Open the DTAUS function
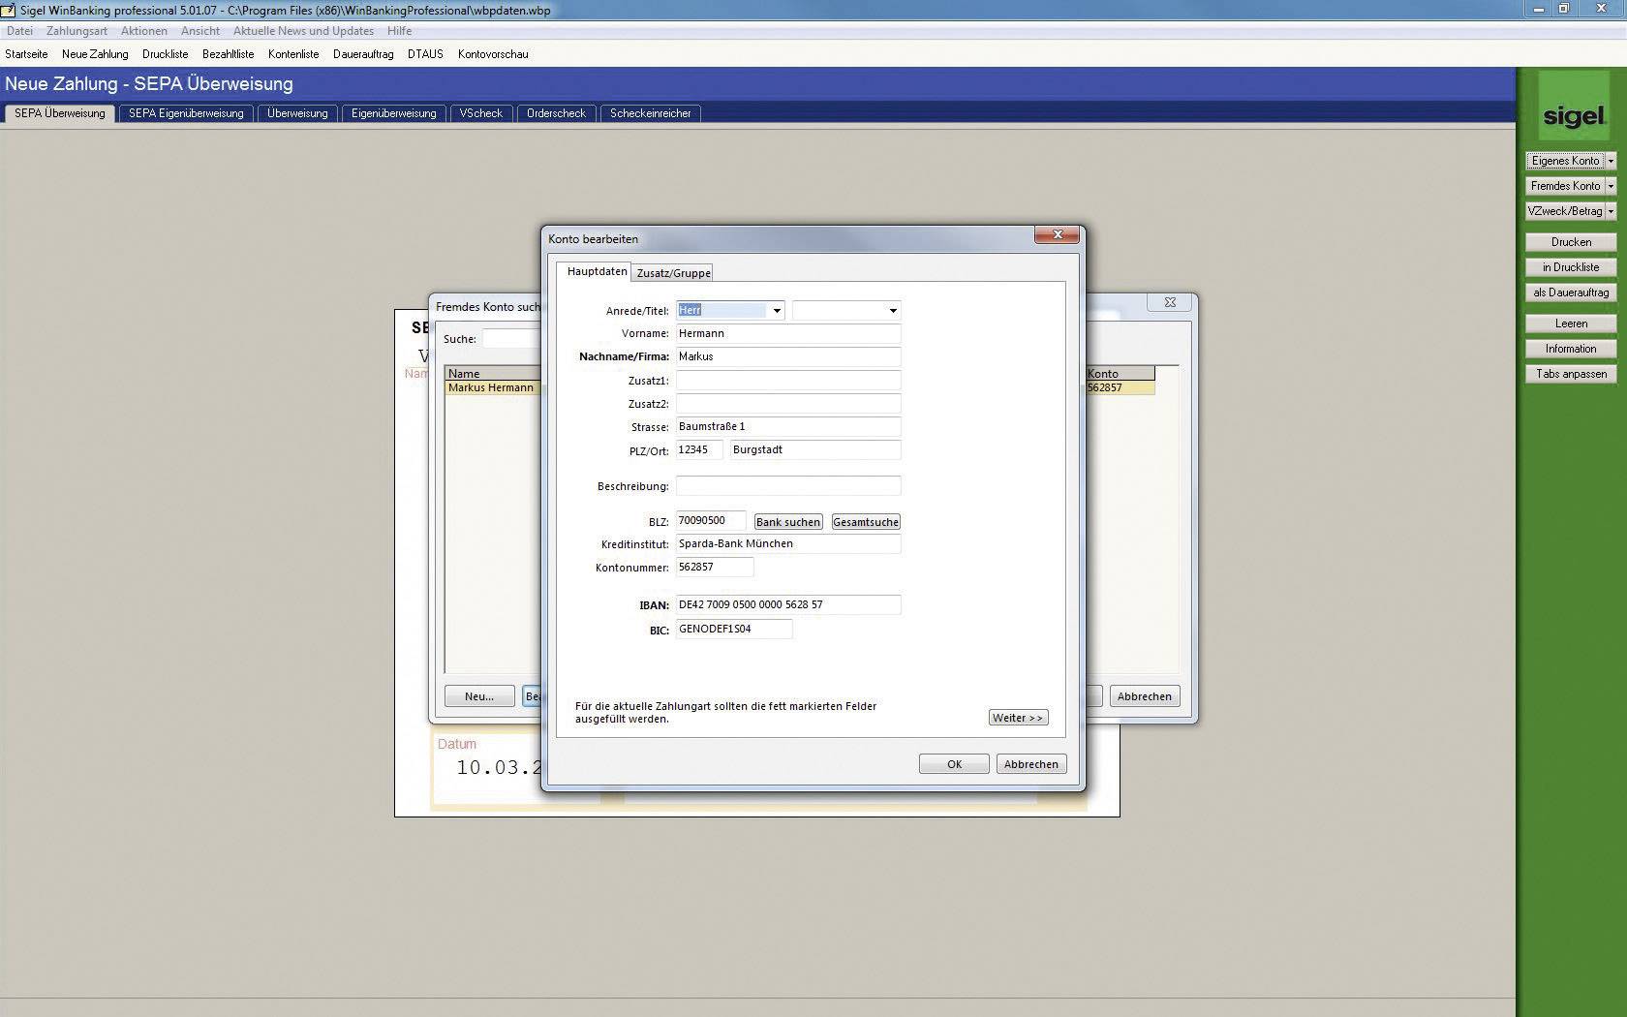Screen dimensions: 1627x1017 point(424,54)
